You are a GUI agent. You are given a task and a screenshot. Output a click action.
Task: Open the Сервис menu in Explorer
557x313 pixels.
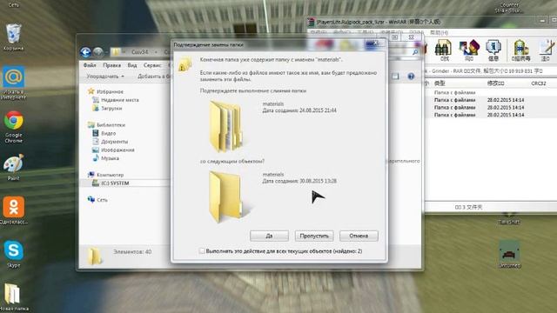152,65
